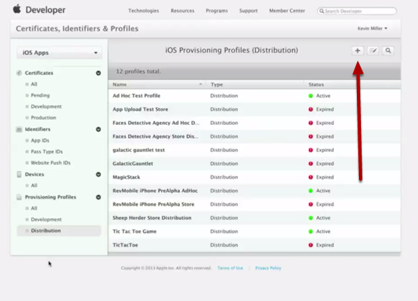Open the Technologies menu
Screen dimensions: 418x301
click(143, 11)
